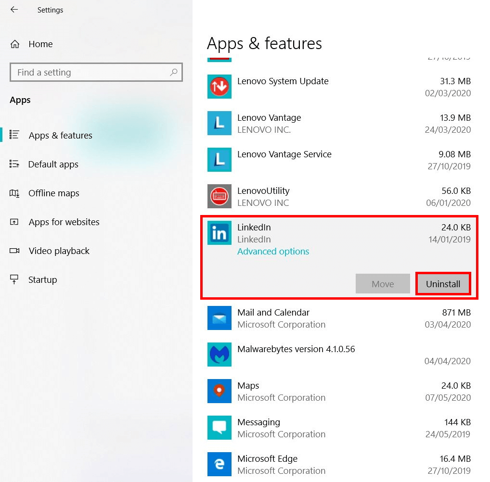Click the Video playback camera icon
This screenshot has width=490, height=482.
coord(14,251)
